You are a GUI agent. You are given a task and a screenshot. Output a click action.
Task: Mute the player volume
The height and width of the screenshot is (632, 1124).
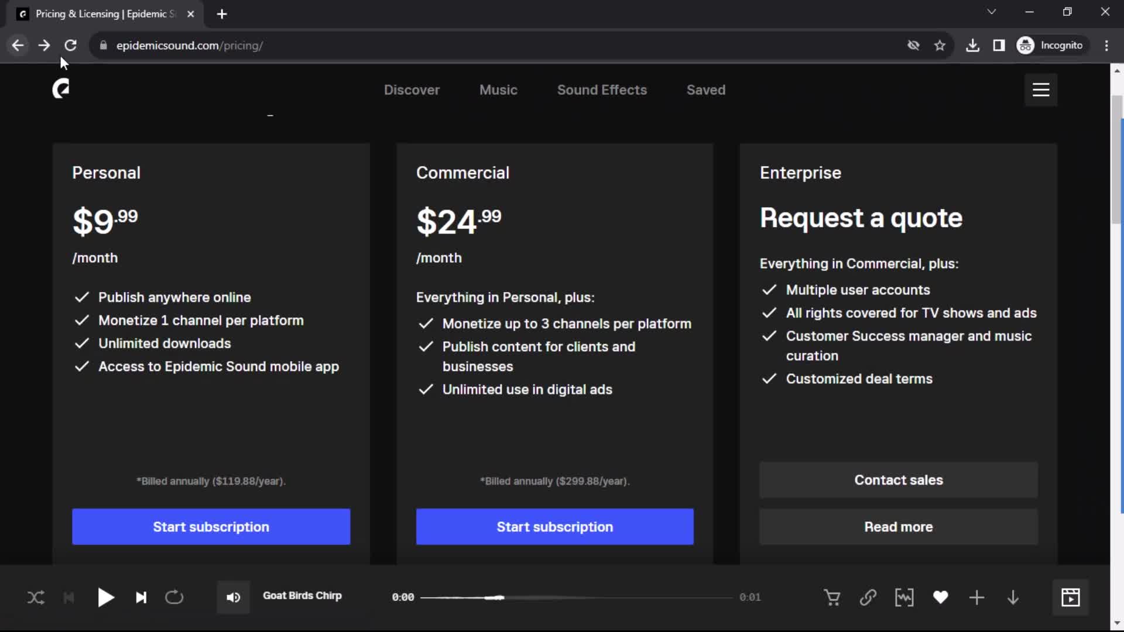pyautogui.click(x=233, y=597)
